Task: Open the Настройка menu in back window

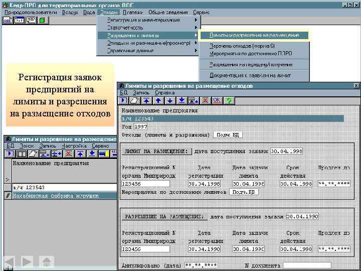Action: [74, 146]
